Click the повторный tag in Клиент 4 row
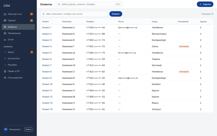 184,46
